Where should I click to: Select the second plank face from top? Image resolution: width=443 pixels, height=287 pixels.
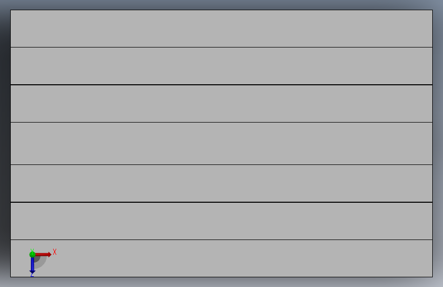(x=221, y=66)
